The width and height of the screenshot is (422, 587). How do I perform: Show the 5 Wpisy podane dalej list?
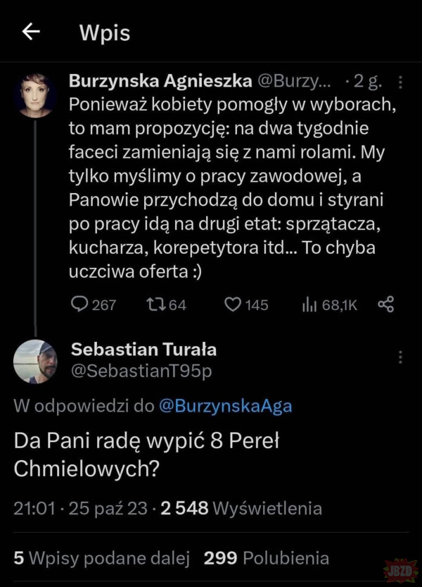pos(102,558)
